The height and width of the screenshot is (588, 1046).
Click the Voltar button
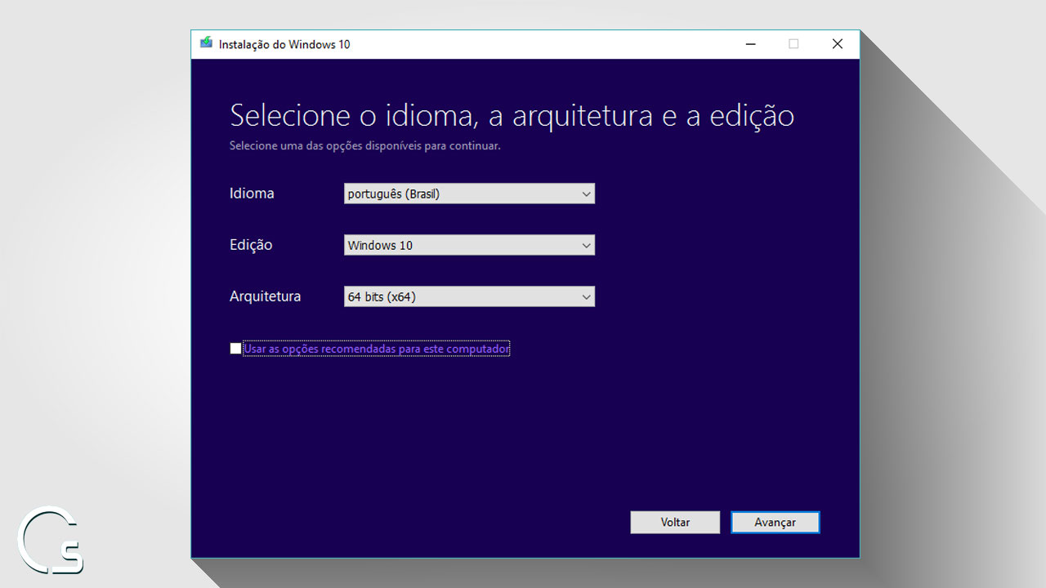(x=675, y=522)
